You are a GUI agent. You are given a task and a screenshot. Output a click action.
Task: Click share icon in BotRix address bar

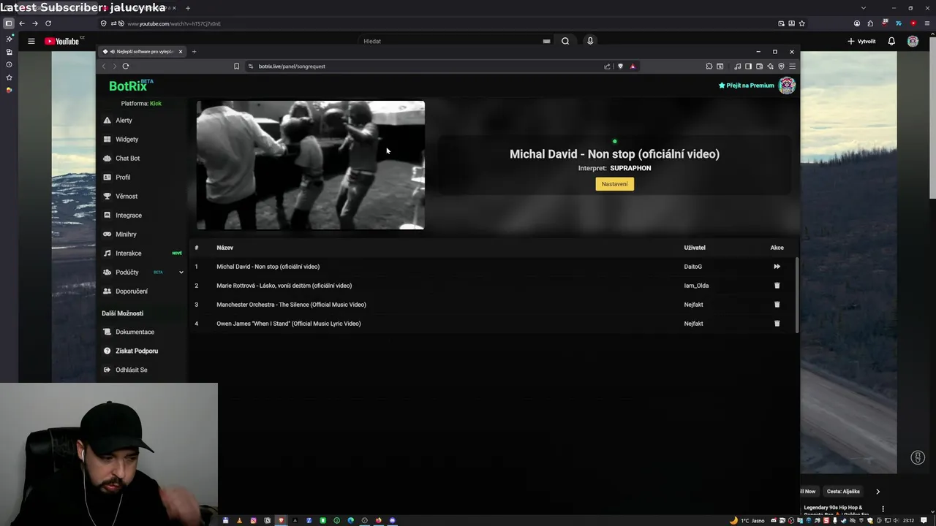coord(607,66)
